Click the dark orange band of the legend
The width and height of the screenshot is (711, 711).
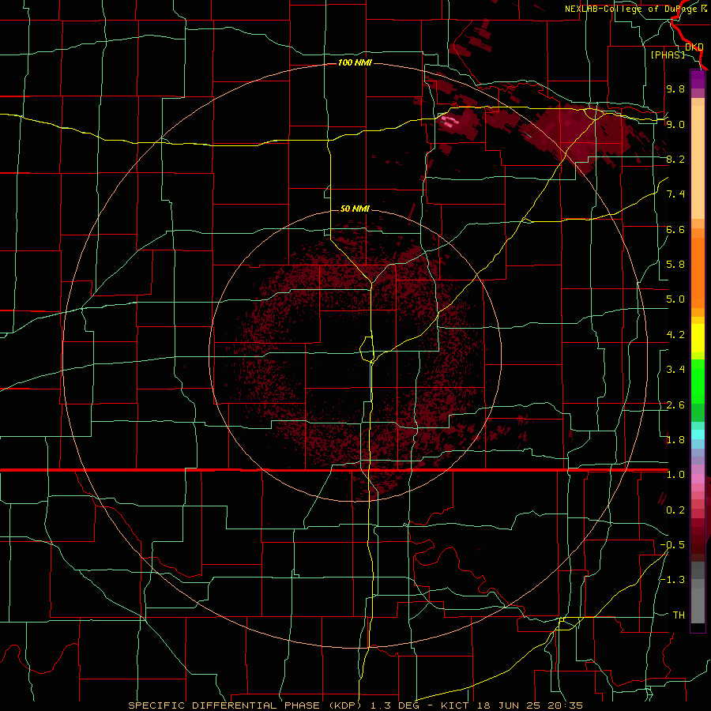click(698, 272)
